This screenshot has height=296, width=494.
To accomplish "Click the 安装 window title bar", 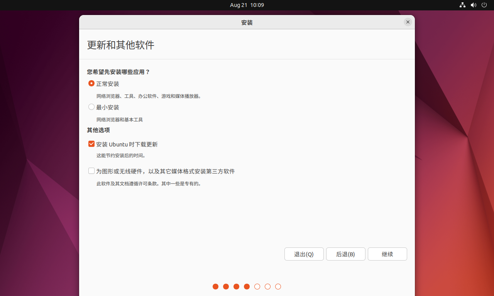I will coord(247,22).
